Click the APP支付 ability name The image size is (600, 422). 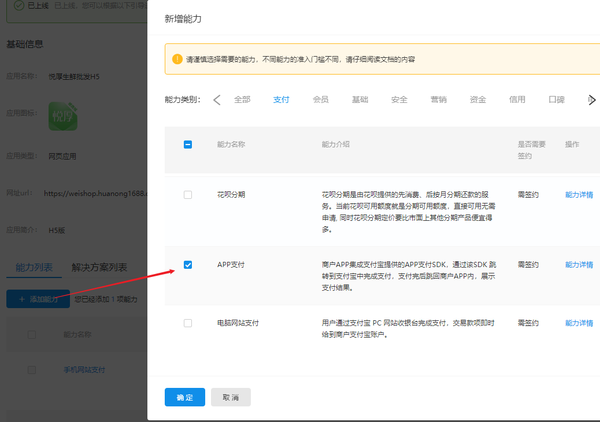tap(231, 265)
